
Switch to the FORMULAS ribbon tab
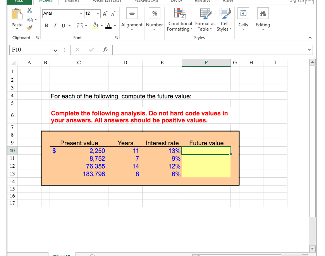146,2
